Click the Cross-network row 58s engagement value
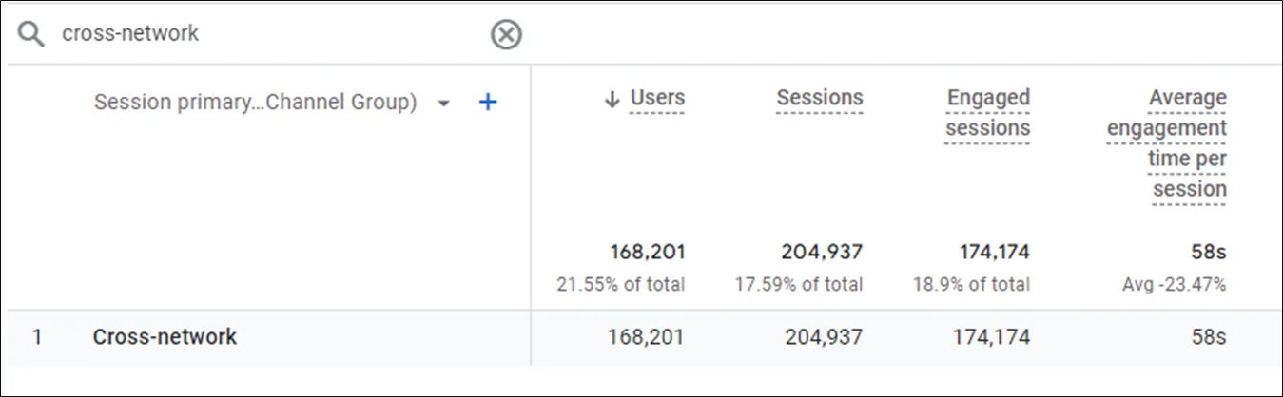 pos(1208,336)
